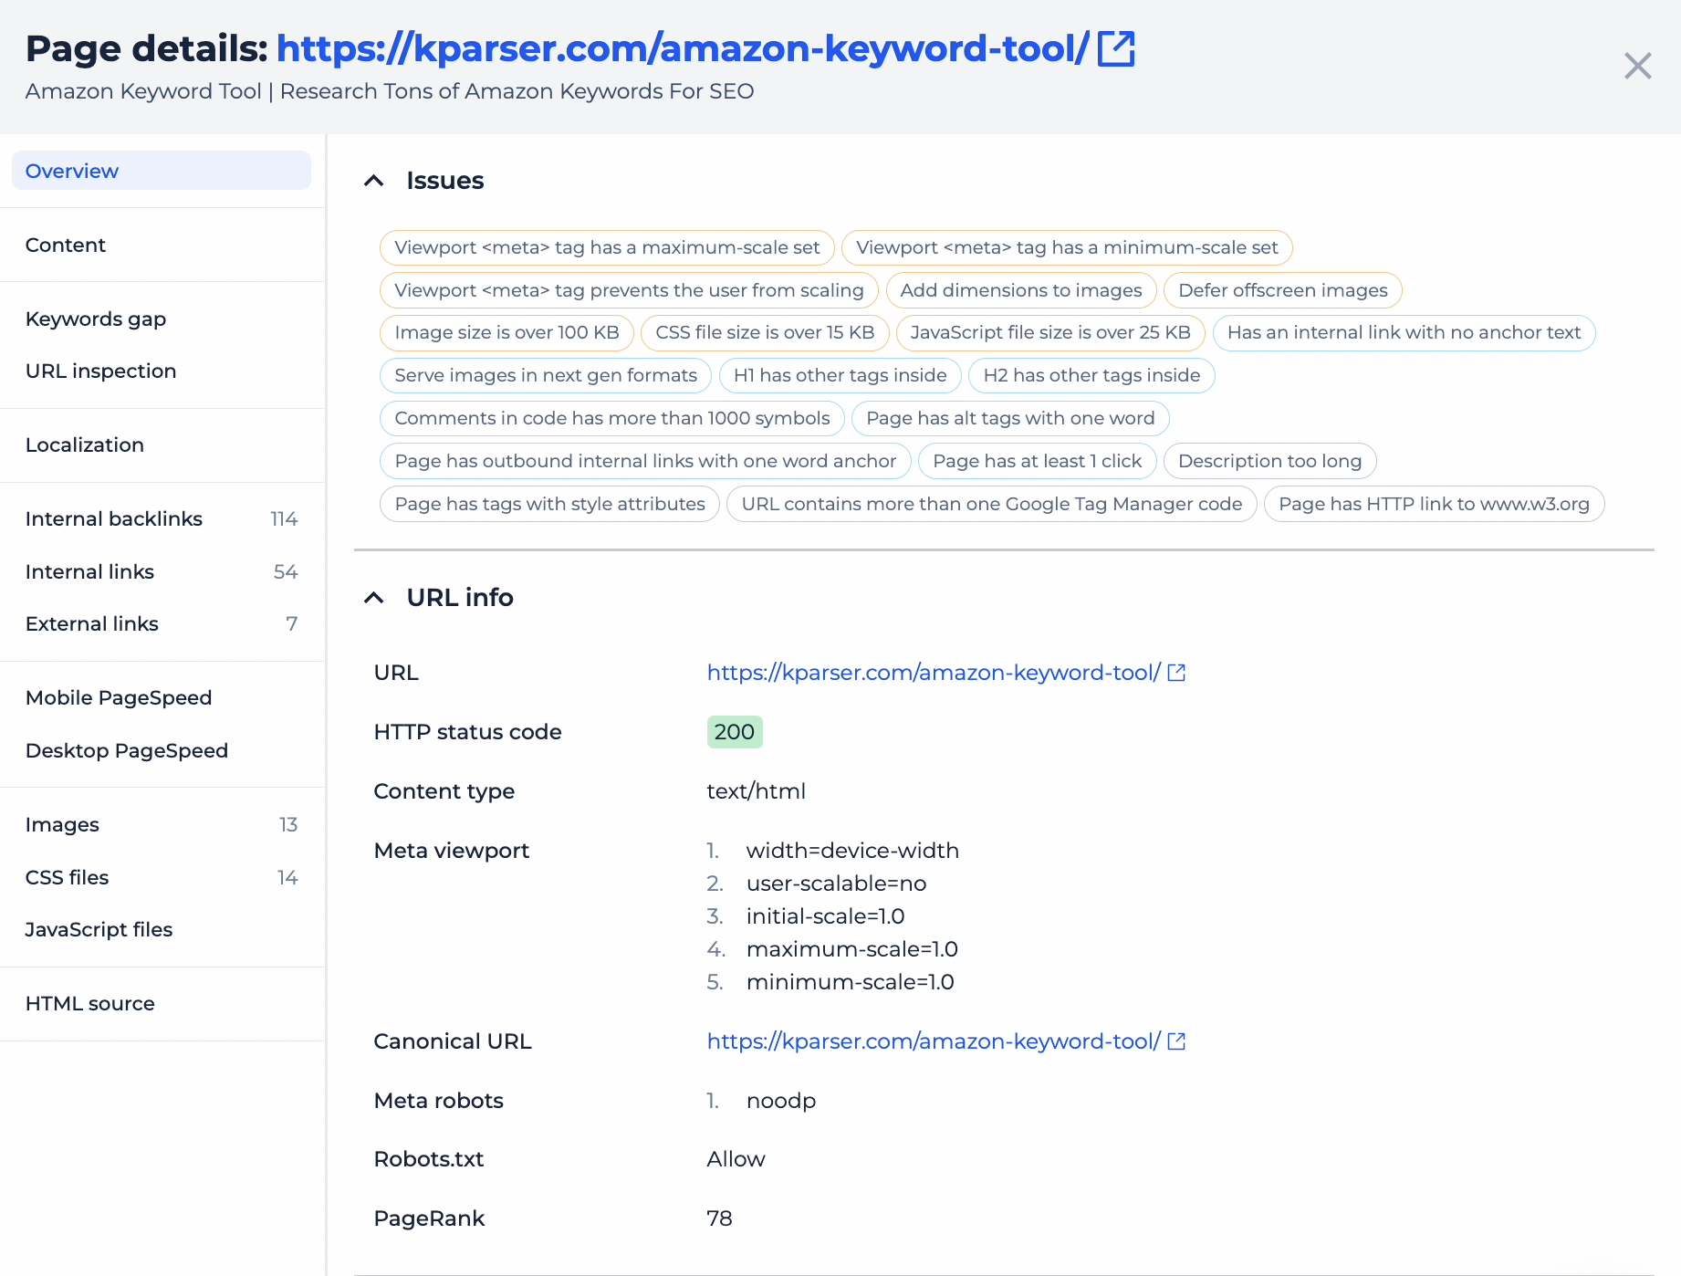Show External links section
Screen dimensions: 1681x1276
pos(162,623)
